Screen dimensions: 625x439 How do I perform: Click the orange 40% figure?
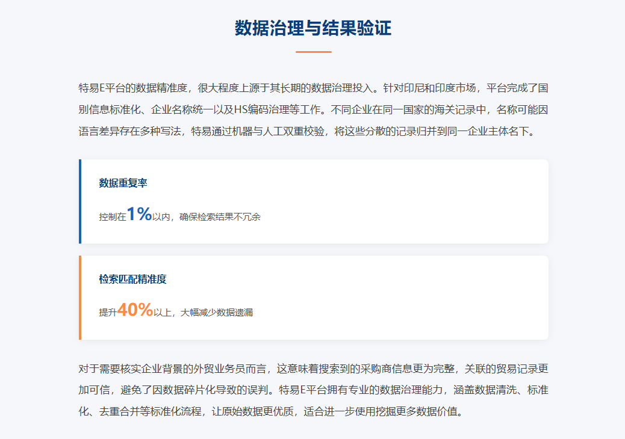[135, 310]
